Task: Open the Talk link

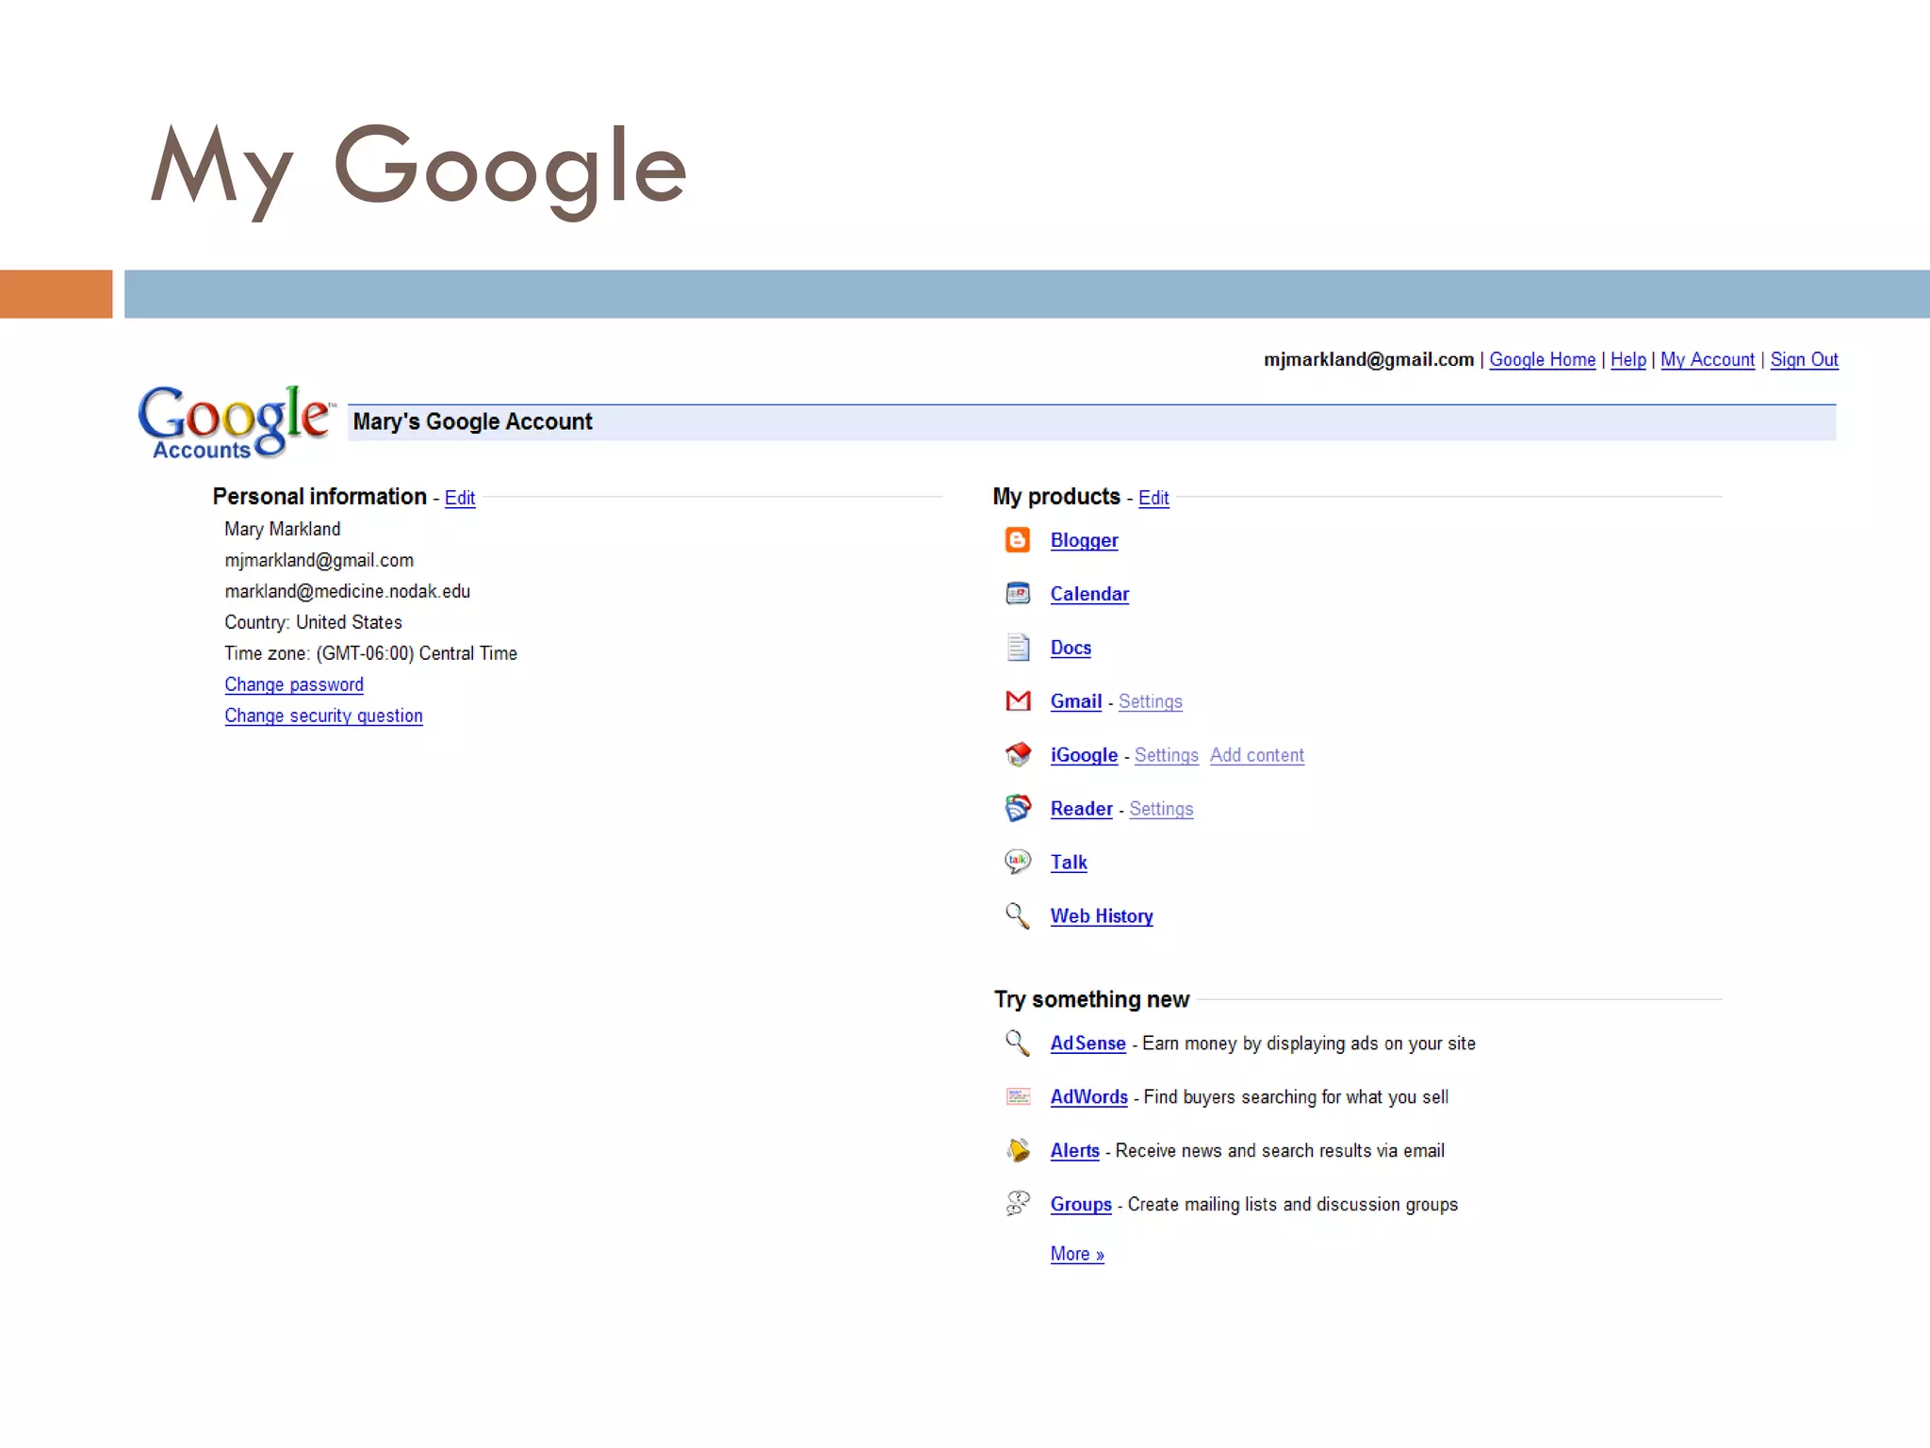Action: (x=1069, y=863)
